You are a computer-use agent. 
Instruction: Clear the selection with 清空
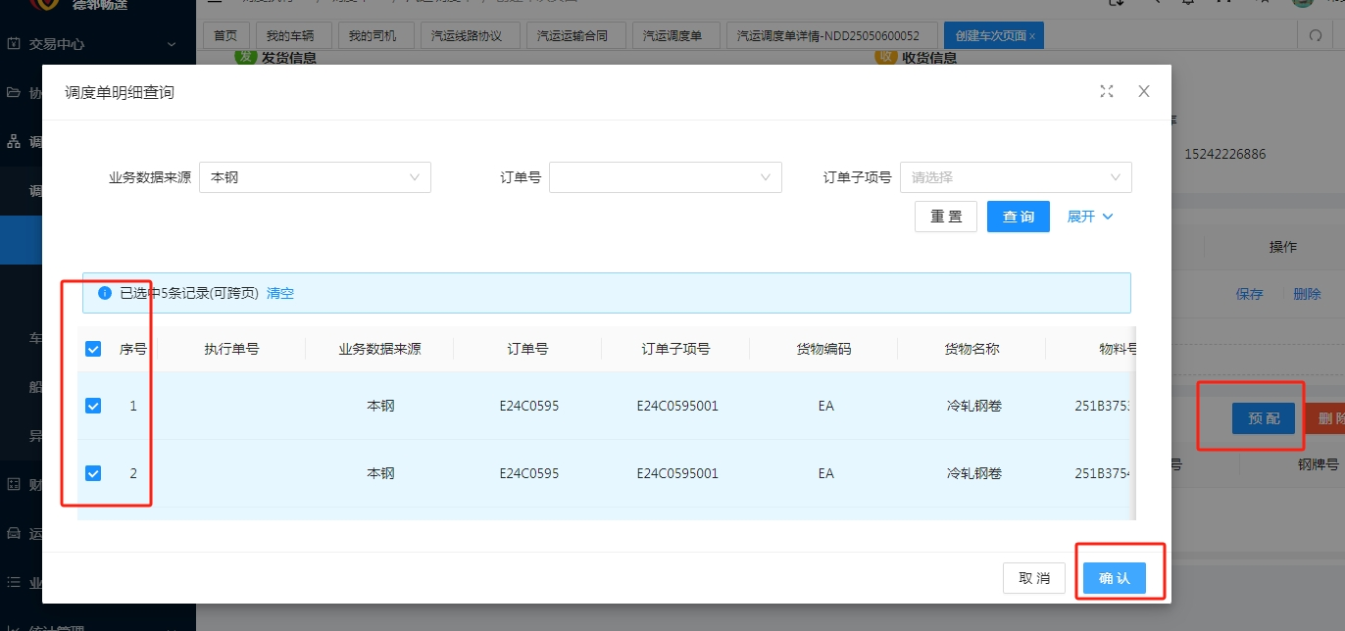coord(280,293)
